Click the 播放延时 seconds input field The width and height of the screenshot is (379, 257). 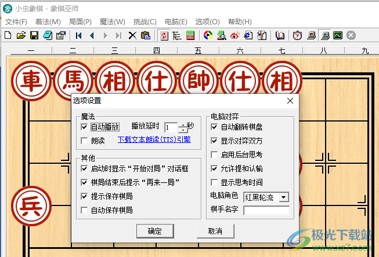171,127
